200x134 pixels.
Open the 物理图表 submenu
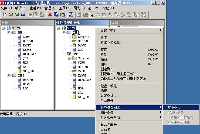pyautogui.click(x=130, y=113)
